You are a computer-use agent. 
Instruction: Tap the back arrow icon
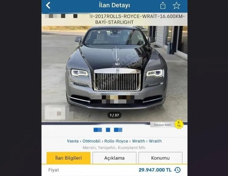click(x=48, y=5)
